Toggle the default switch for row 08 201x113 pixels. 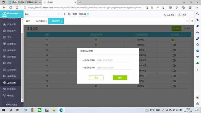(x=173, y=76)
